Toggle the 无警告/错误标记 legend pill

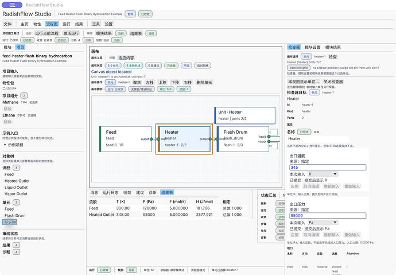(141, 89)
